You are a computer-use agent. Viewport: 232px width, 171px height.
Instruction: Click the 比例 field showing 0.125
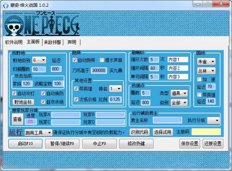(x=115, y=99)
